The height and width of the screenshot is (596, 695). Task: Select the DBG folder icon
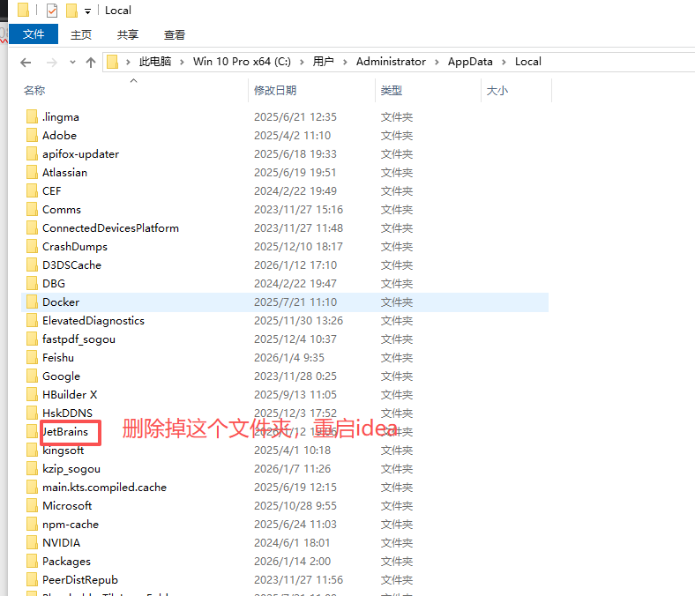(x=32, y=284)
